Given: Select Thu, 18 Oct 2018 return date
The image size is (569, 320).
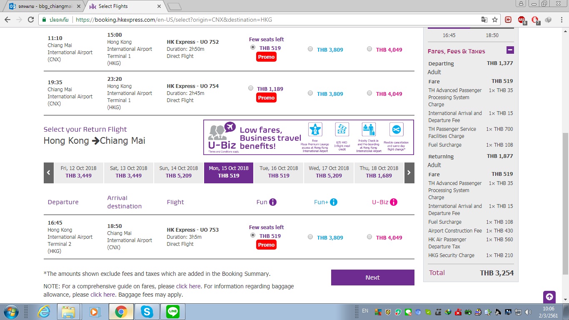Looking at the screenshot, I should point(379,172).
